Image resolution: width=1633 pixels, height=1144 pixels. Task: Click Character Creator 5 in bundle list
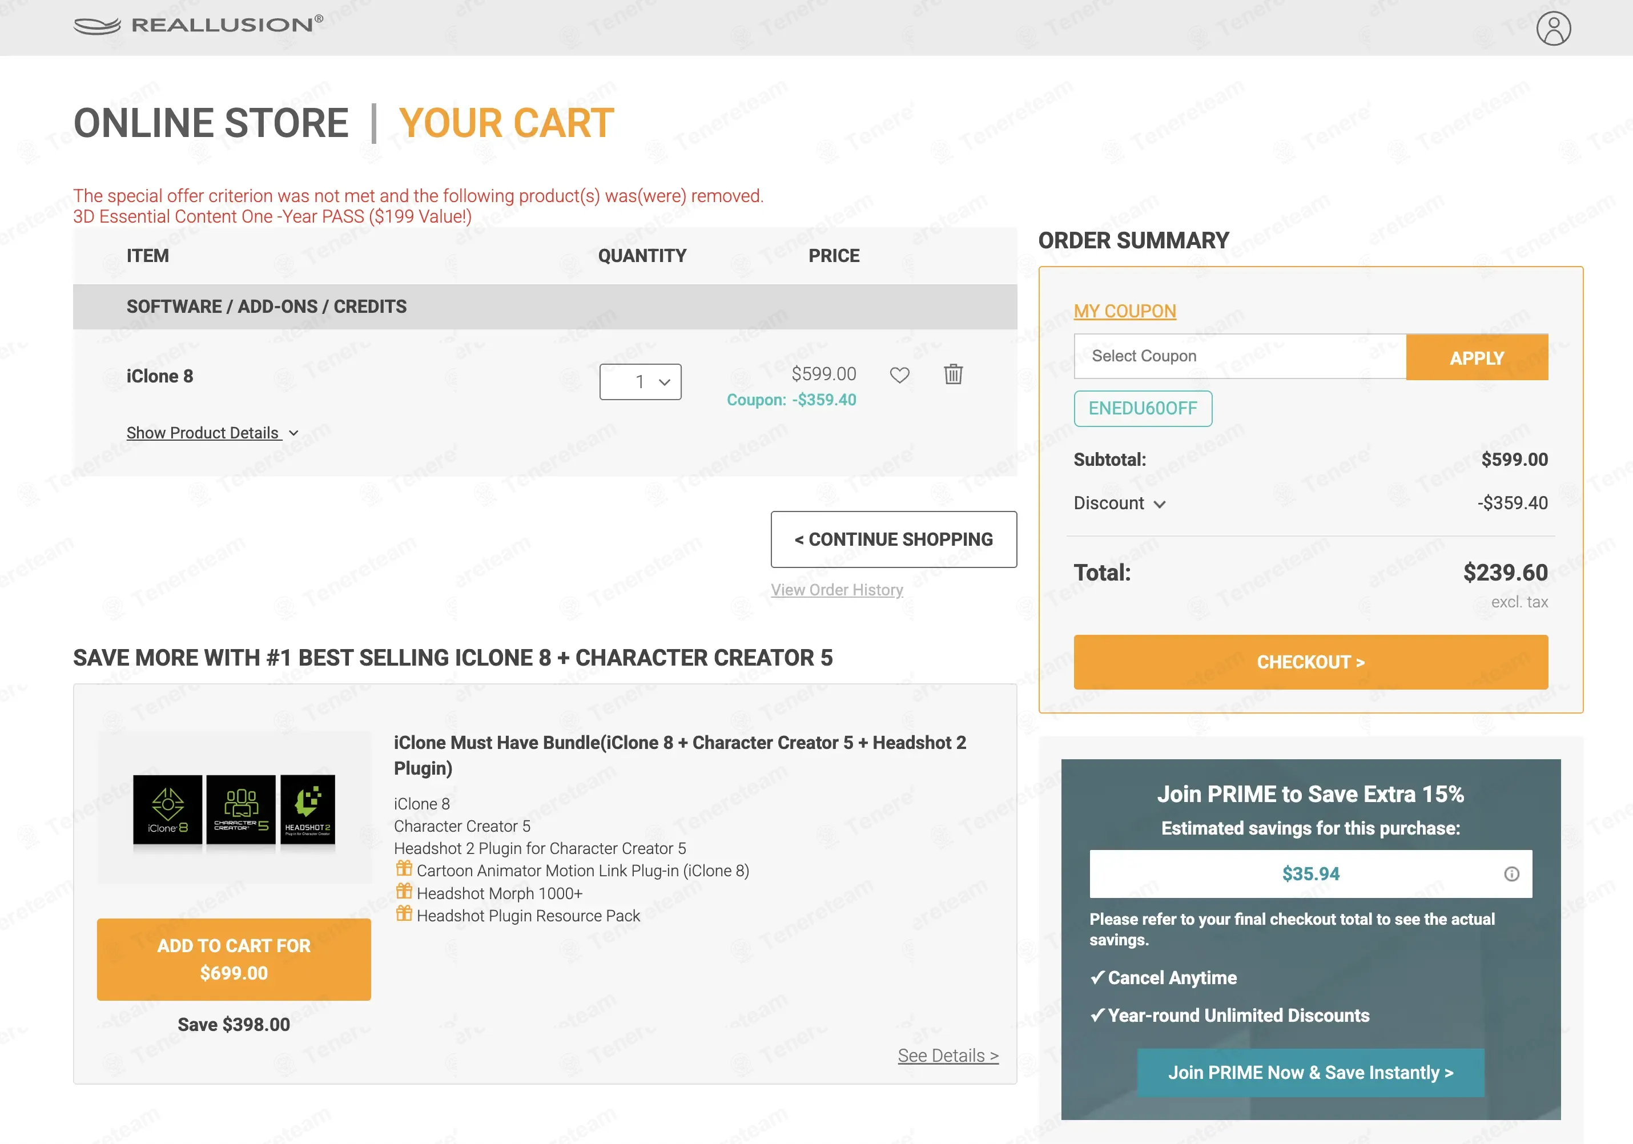tap(462, 826)
